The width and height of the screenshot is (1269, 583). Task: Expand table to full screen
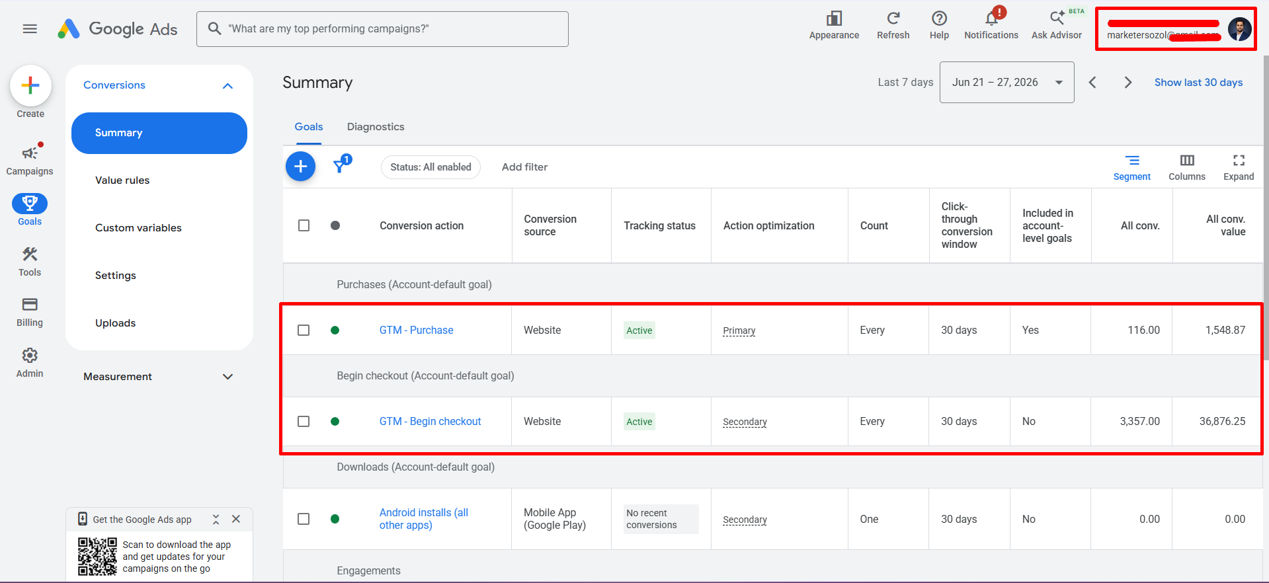[1238, 167]
